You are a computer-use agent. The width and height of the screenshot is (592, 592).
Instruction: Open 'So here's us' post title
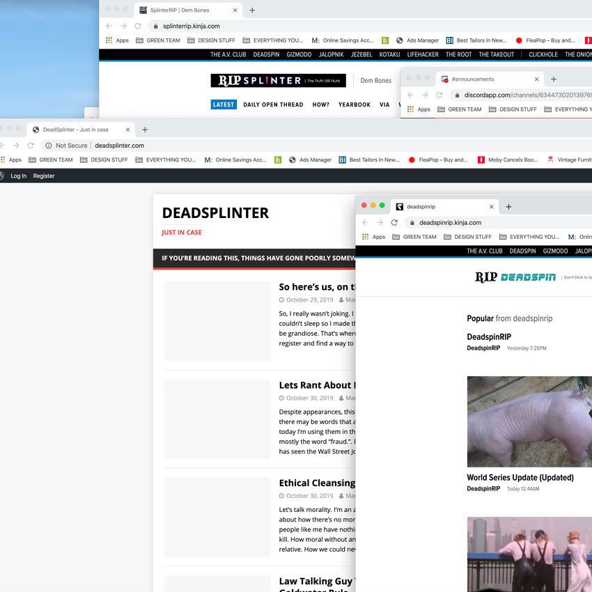317,287
